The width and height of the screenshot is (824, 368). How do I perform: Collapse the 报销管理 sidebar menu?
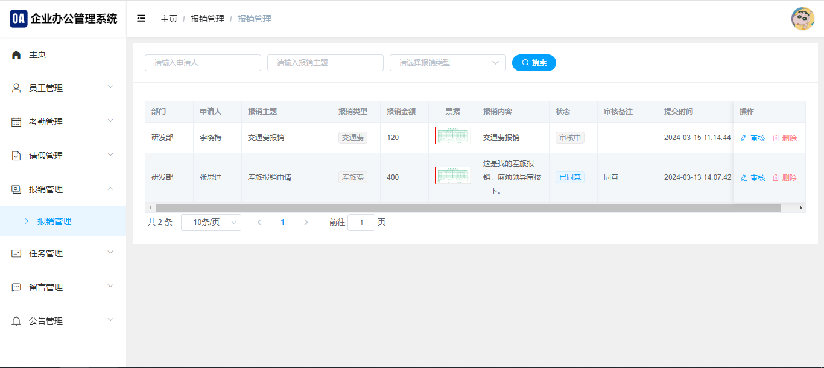click(x=63, y=189)
